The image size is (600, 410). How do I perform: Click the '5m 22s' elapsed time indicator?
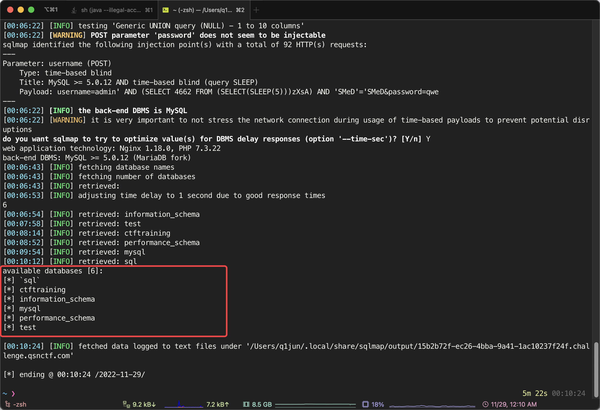coord(535,394)
